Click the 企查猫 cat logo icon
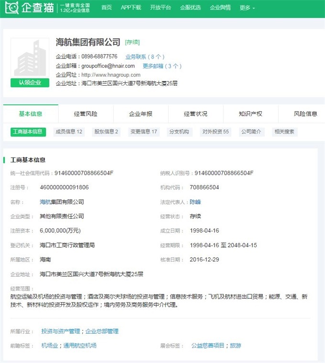Viewport: 325px width, 363px height. (x=12, y=8)
